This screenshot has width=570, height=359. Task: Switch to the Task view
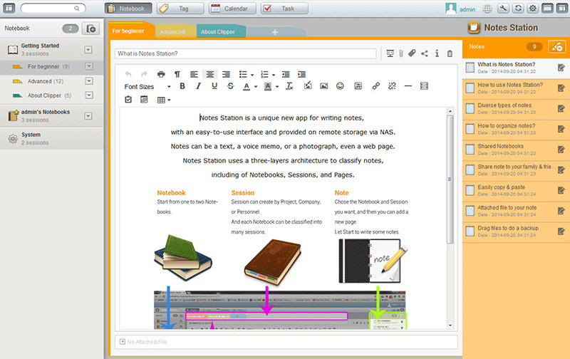(x=284, y=9)
